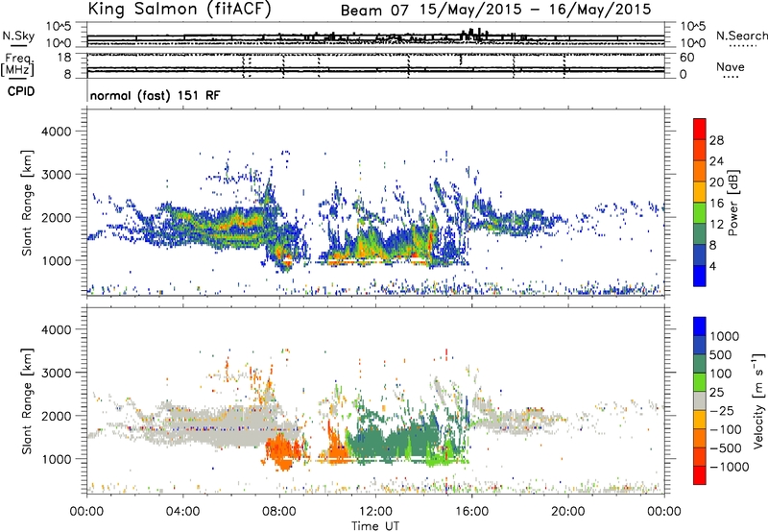The width and height of the screenshot is (768, 532).
Task: Click the Freq. [MHz] axis label
Action: click(17, 64)
